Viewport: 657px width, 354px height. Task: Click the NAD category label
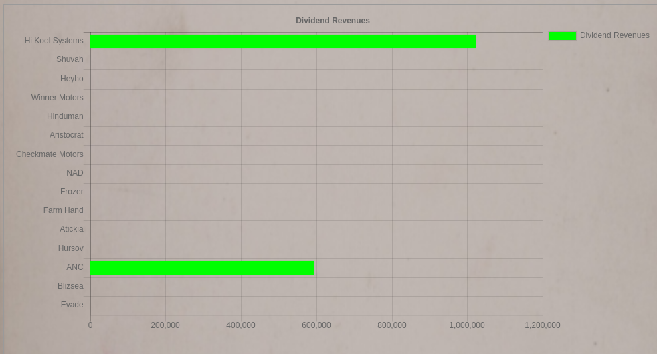point(75,173)
